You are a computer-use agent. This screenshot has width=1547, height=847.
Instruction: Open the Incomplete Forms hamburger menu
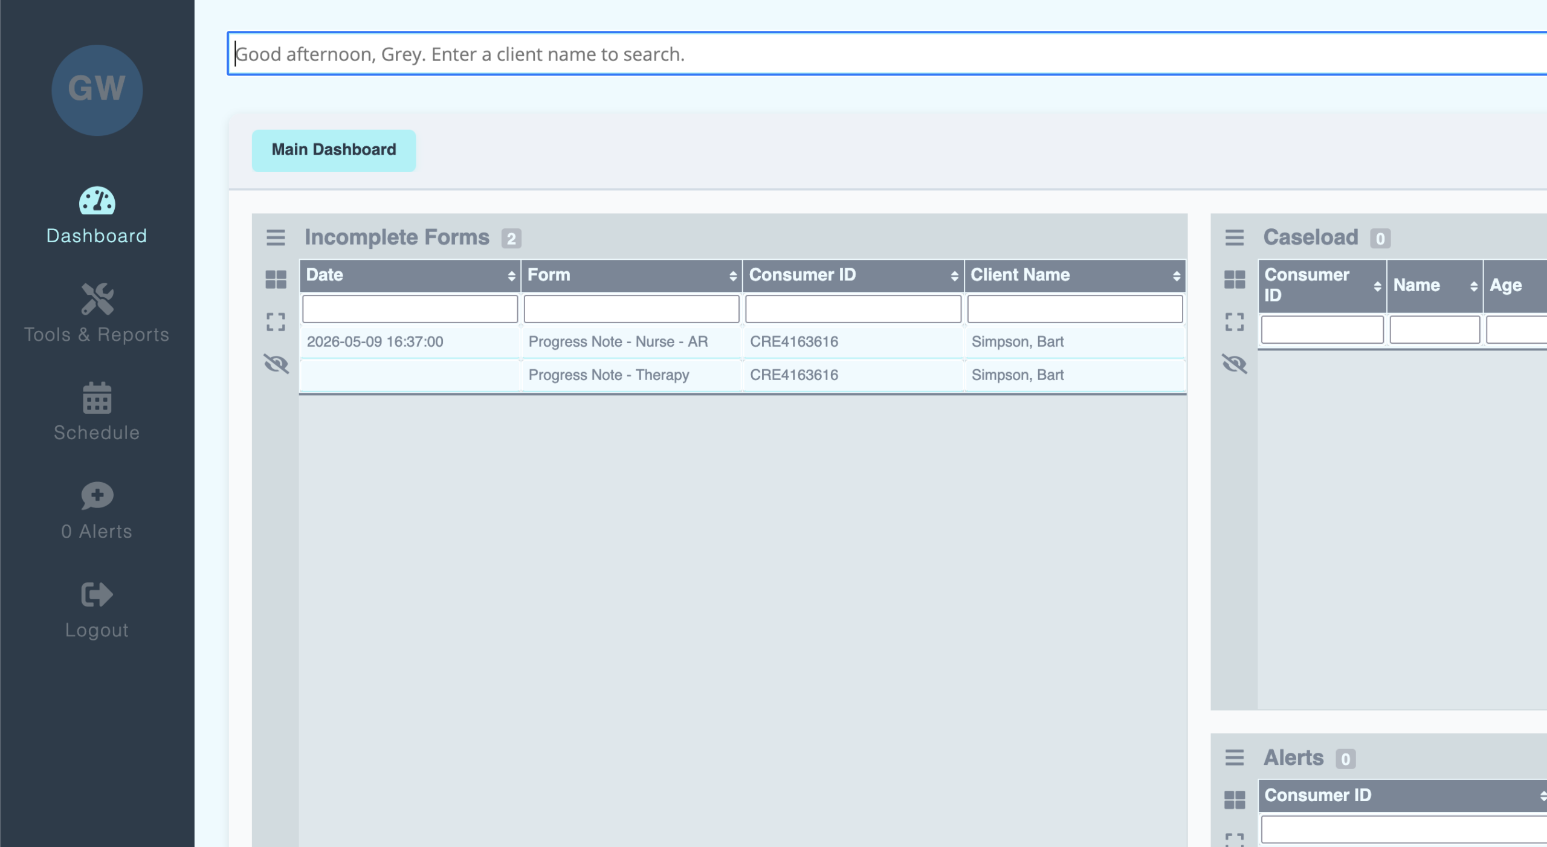point(276,237)
